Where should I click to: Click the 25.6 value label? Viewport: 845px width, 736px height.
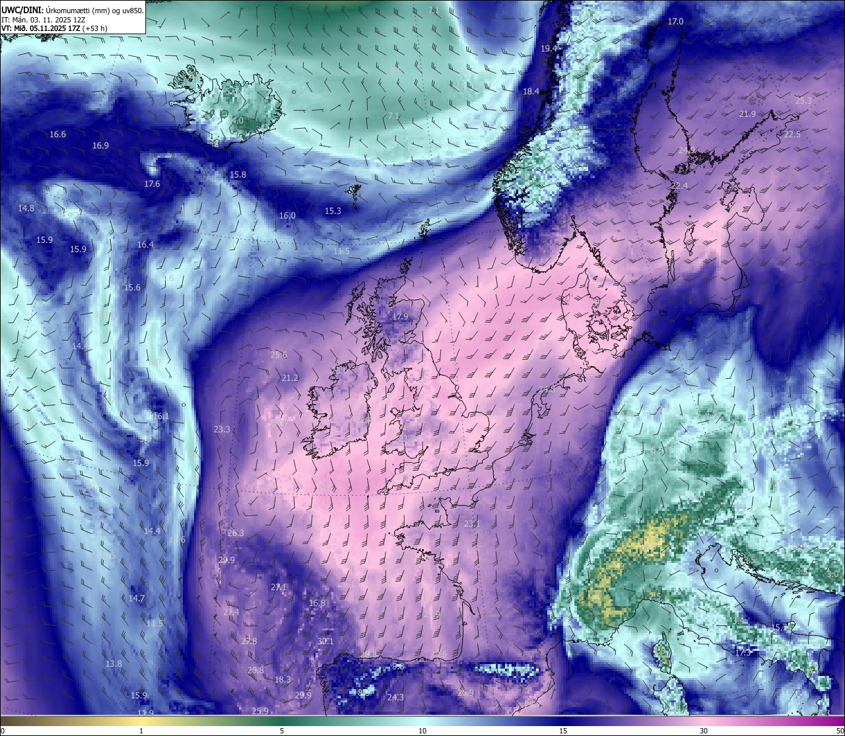pos(279,355)
